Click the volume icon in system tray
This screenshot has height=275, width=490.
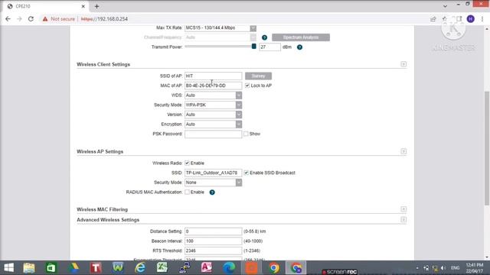click(x=443, y=268)
